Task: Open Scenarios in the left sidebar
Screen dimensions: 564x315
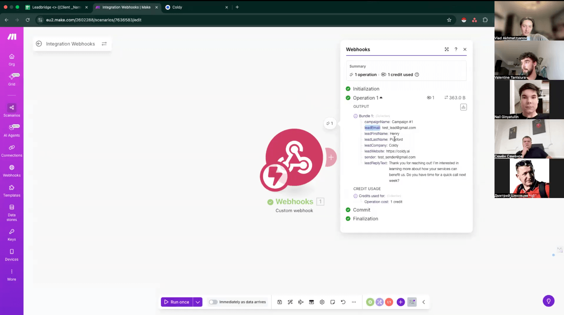Action: (12, 110)
